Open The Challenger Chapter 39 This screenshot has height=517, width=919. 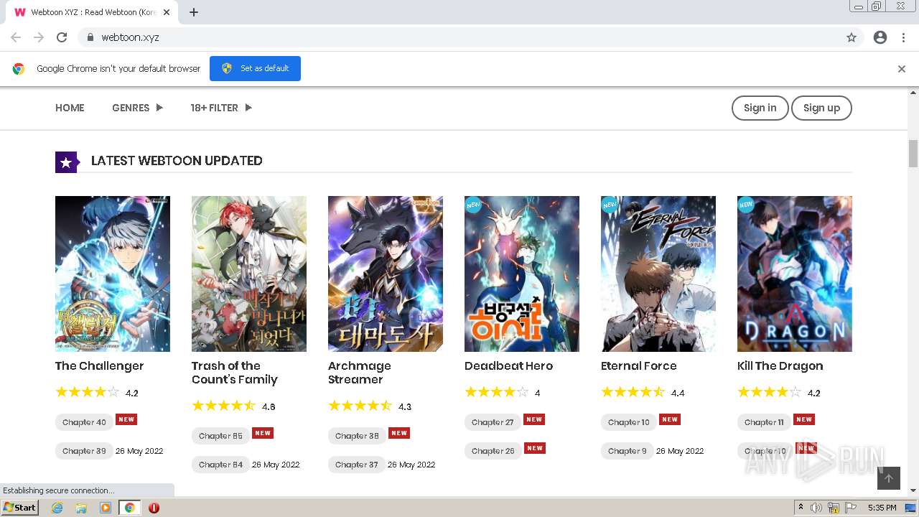click(x=84, y=451)
